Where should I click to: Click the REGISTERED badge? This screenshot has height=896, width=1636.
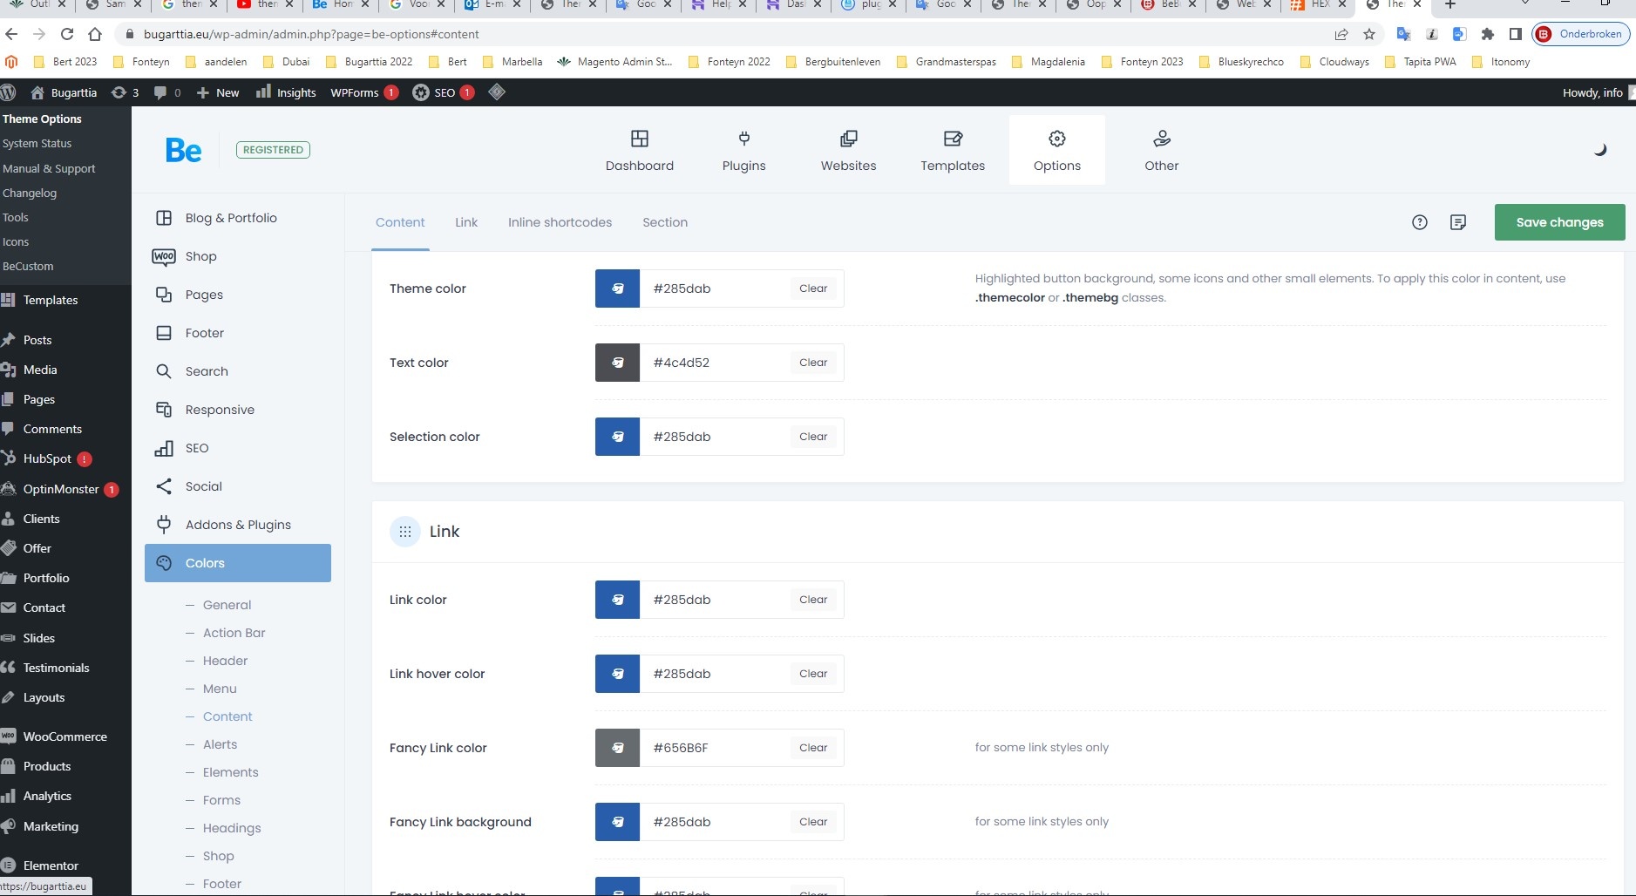tap(273, 150)
